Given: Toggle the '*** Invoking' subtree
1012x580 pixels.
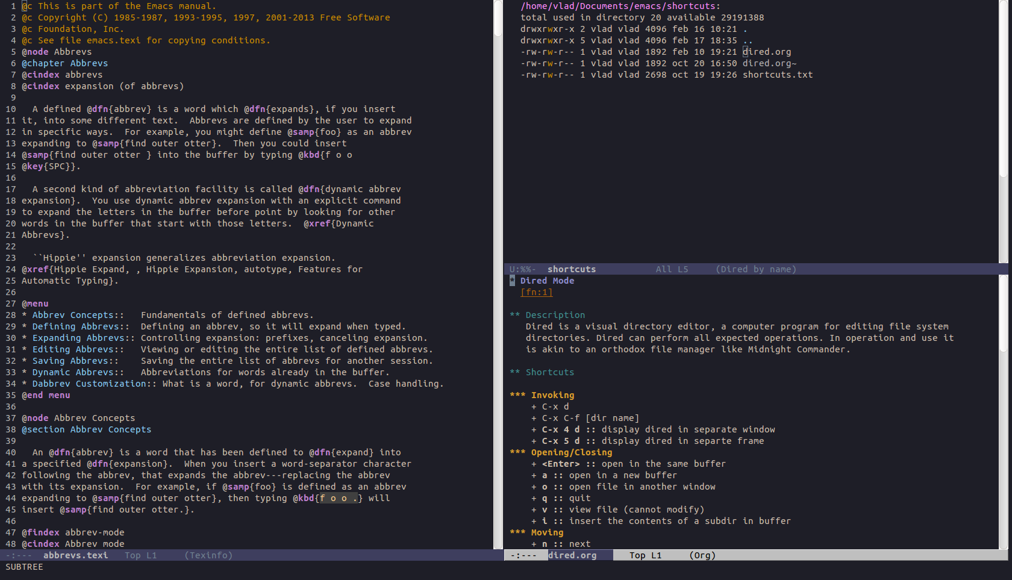Looking at the screenshot, I should (x=552, y=395).
